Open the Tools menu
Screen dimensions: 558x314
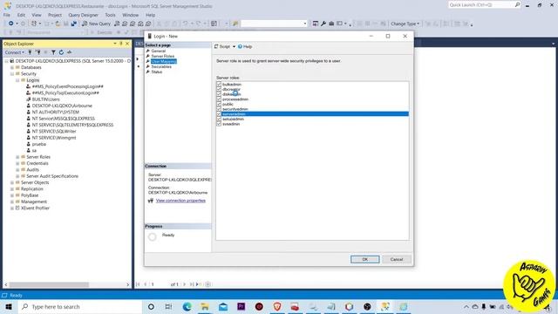pos(111,15)
